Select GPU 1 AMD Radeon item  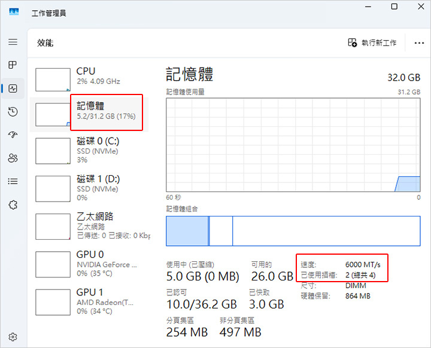coord(89,302)
